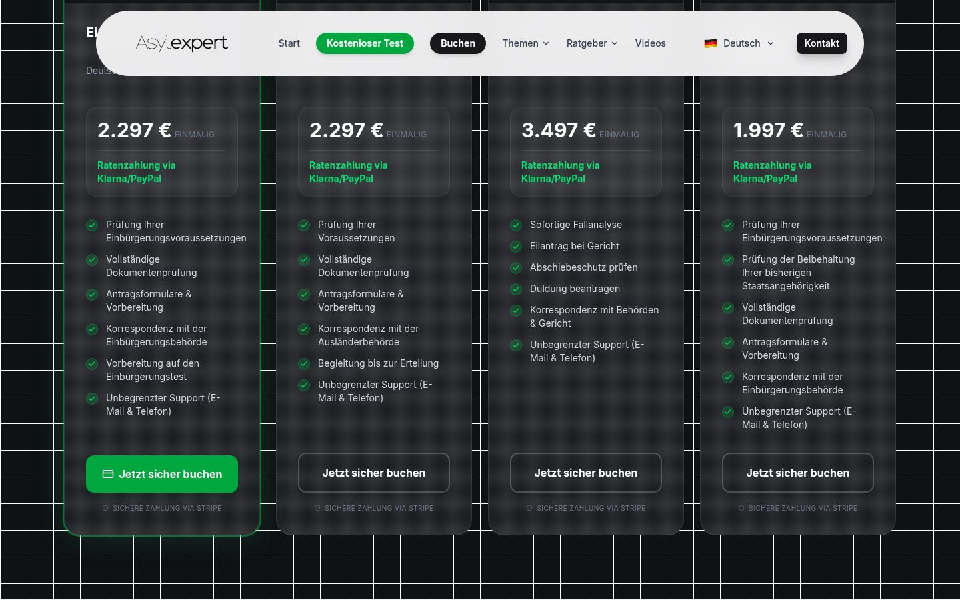Click Korrespondenz mit der Ausländerbehörde text
The height and width of the screenshot is (600, 960).
pos(369,335)
